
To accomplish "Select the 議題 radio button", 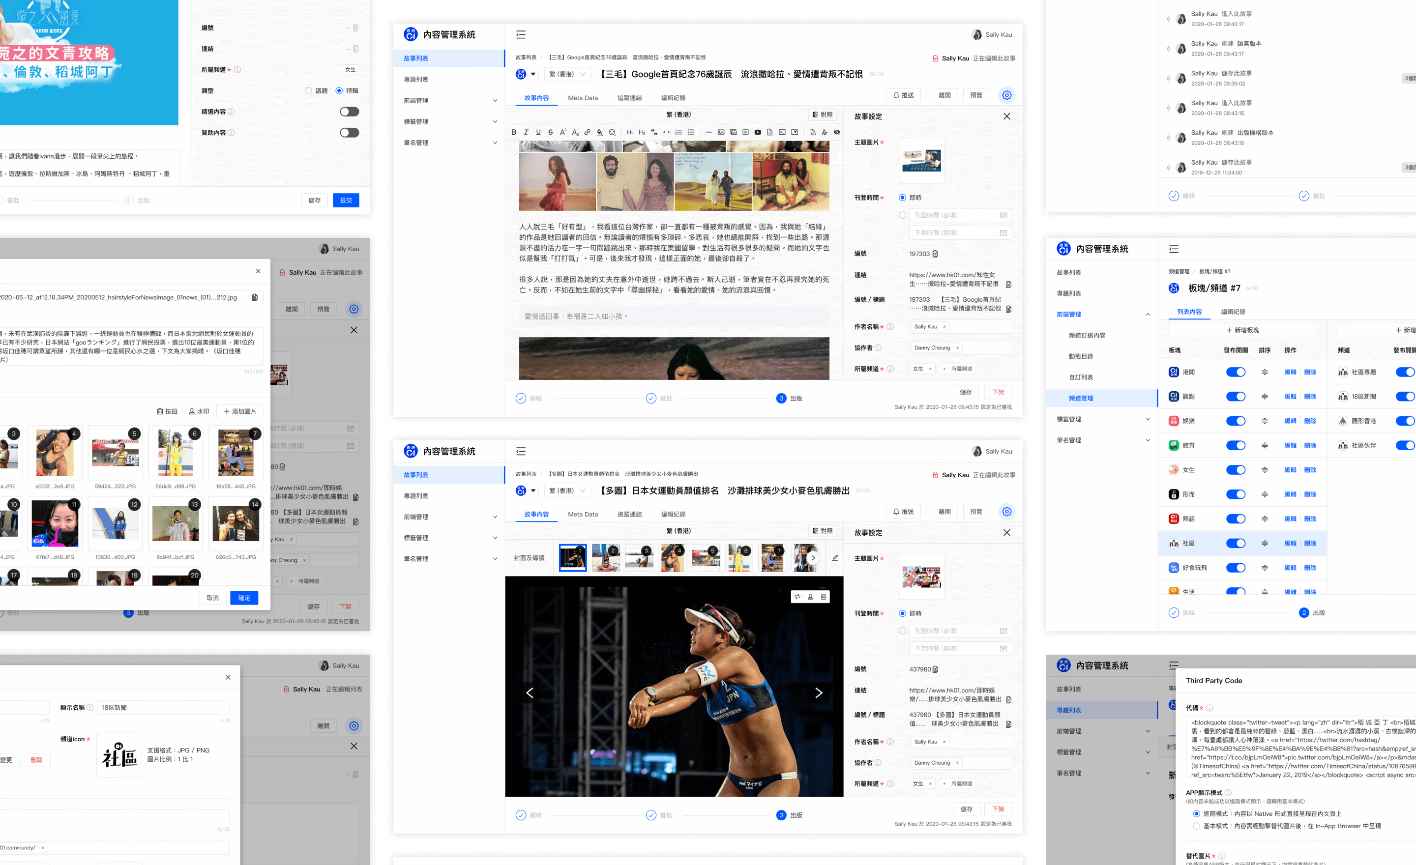I will pos(309,91).
